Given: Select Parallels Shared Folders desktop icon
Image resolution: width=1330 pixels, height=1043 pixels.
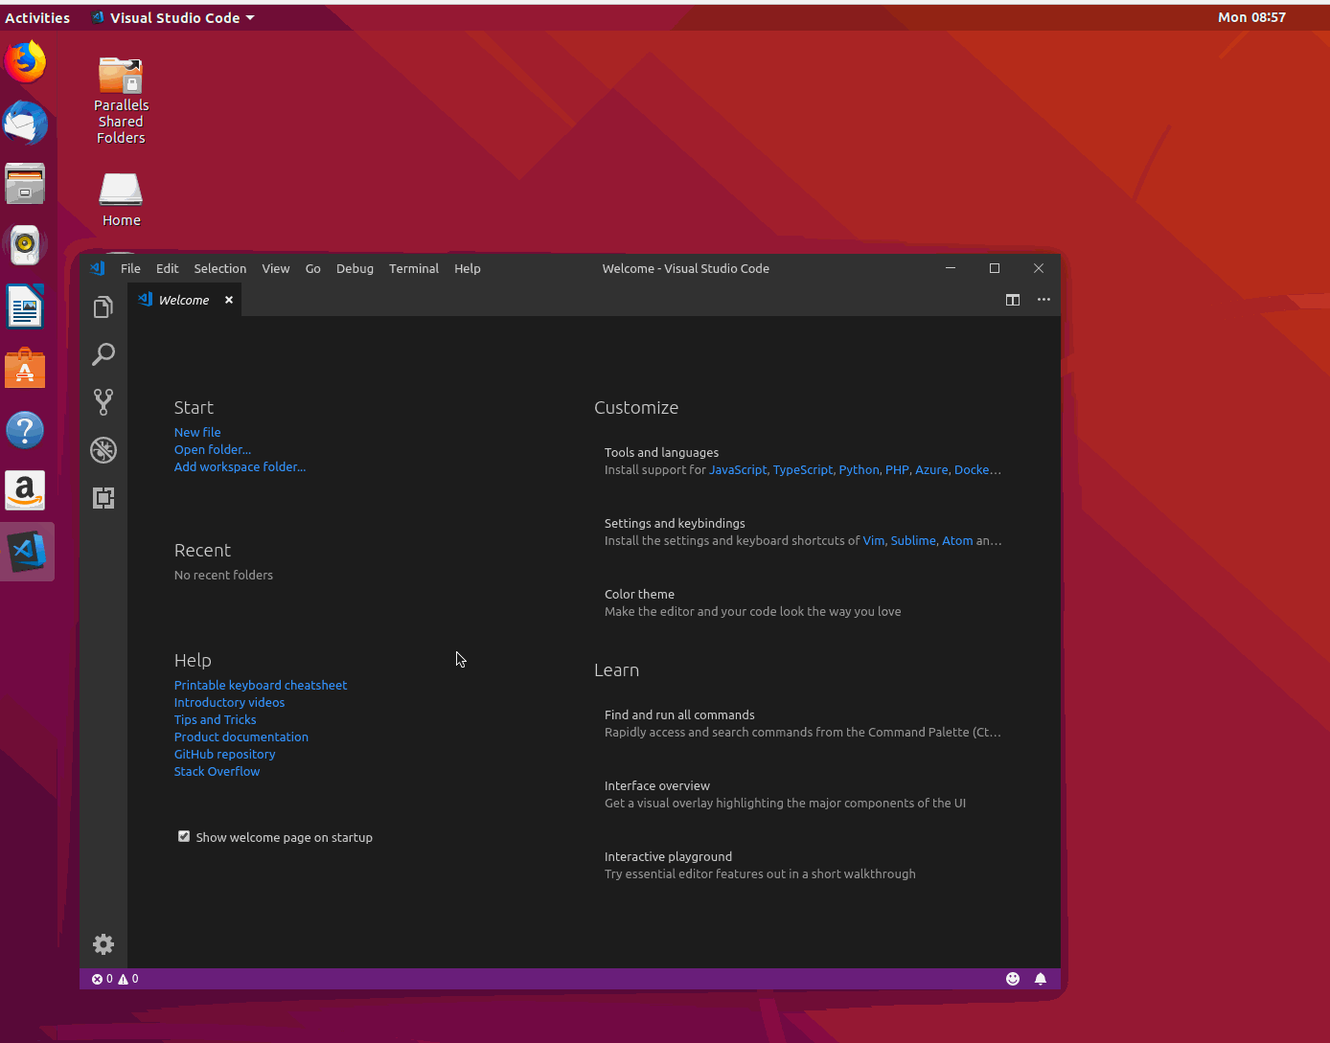Looking at the screenshot, I should tap(121, 101).
